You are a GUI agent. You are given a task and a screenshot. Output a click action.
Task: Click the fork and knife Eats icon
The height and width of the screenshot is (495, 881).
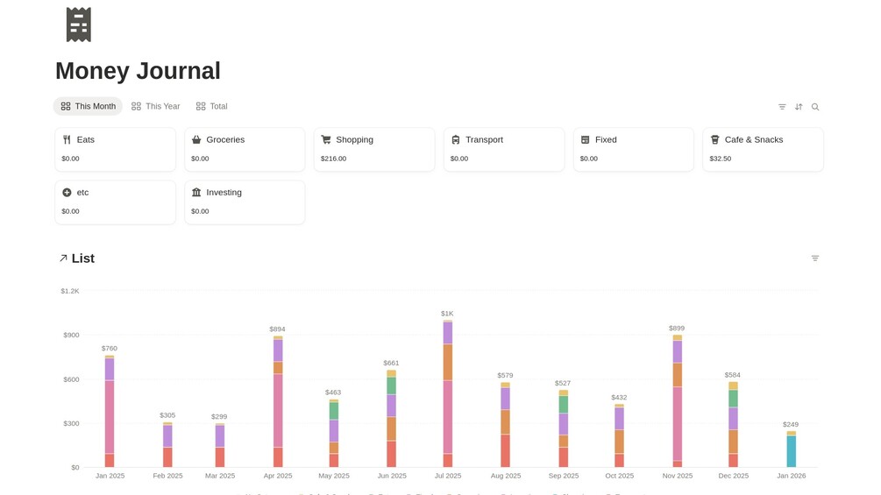(67, 140)
